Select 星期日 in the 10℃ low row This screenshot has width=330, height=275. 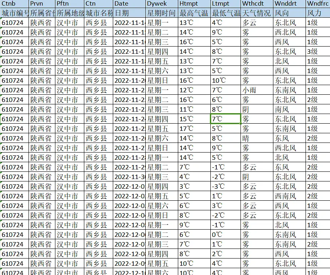162,80
